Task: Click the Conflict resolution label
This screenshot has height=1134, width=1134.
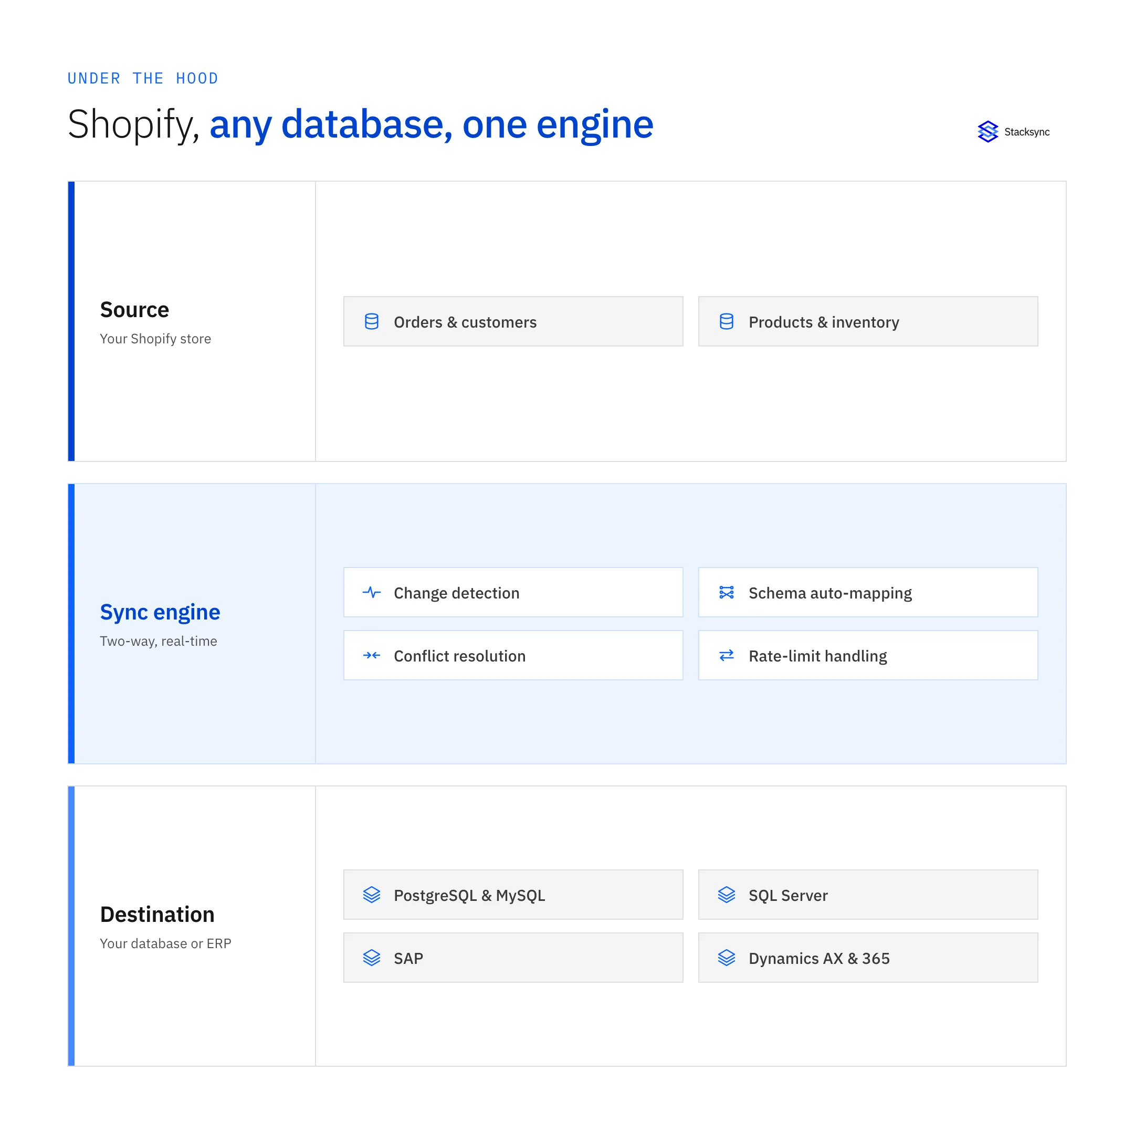Action: coord(459,656)
